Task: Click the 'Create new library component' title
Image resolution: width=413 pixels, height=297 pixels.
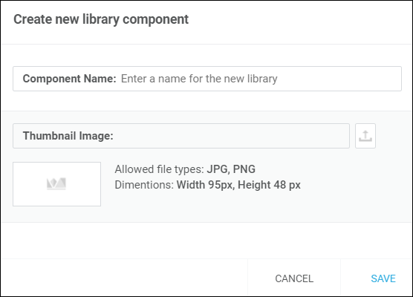Action: click(101, 19)
